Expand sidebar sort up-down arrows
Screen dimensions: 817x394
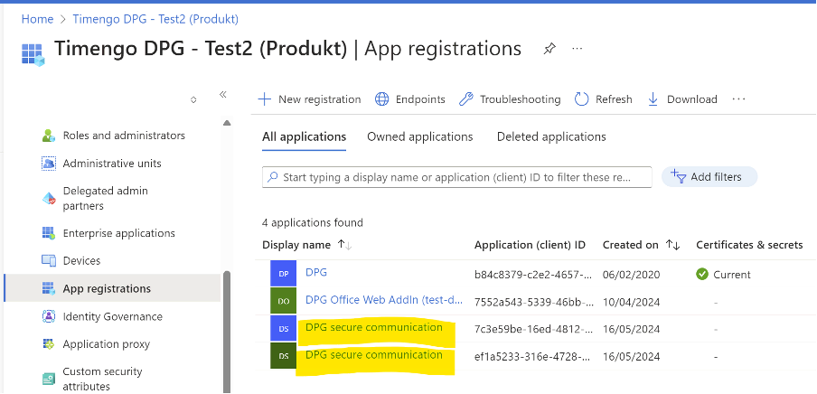[193, 99]
